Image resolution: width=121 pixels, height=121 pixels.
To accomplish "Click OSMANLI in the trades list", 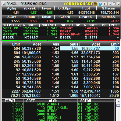I will point(54,118).
